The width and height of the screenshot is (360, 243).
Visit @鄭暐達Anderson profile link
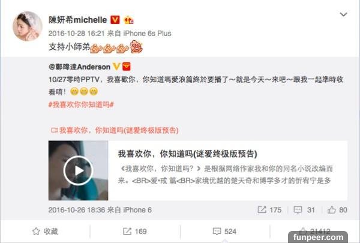[79, 67]
